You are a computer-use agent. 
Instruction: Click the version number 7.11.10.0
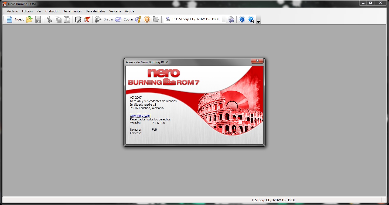158,123
